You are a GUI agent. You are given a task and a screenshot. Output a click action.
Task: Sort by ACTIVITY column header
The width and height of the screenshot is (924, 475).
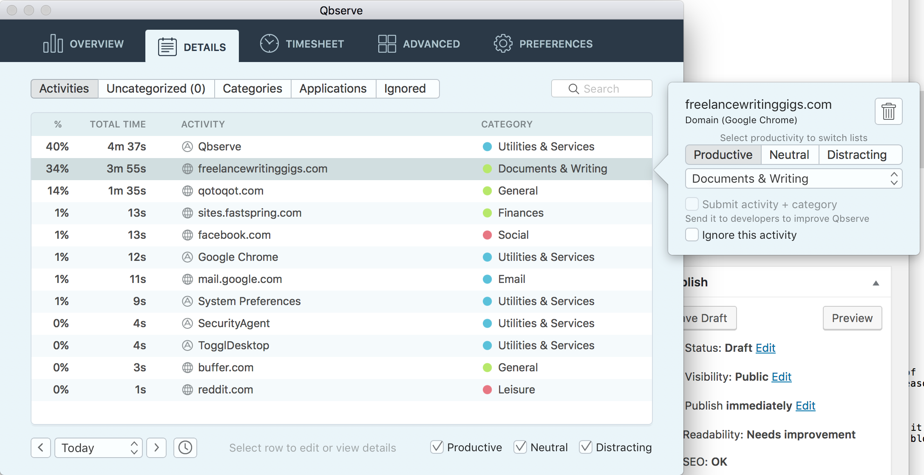pos(203,124)
